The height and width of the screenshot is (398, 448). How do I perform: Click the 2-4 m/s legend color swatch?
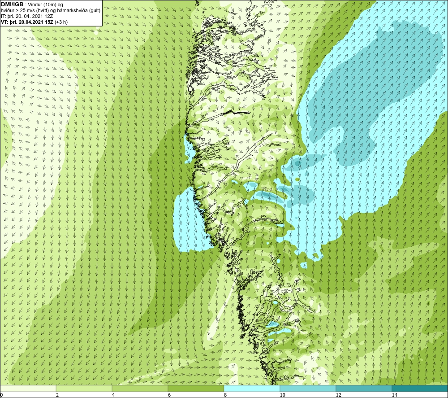(84, 389)
